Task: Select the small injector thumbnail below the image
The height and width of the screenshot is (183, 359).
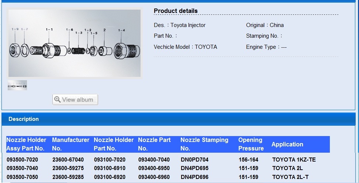Action: pyautogui.click(x=17, y=85)
